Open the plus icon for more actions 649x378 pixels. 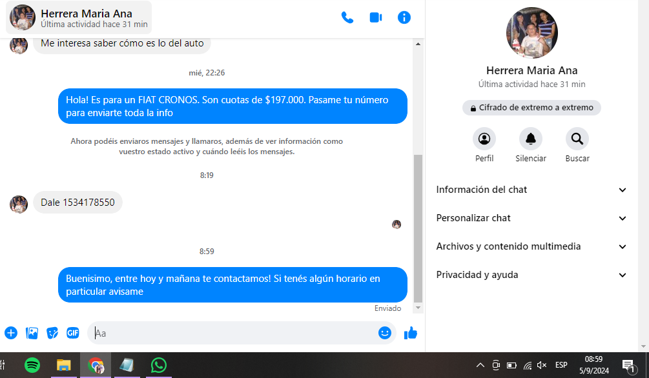point(11,333)
